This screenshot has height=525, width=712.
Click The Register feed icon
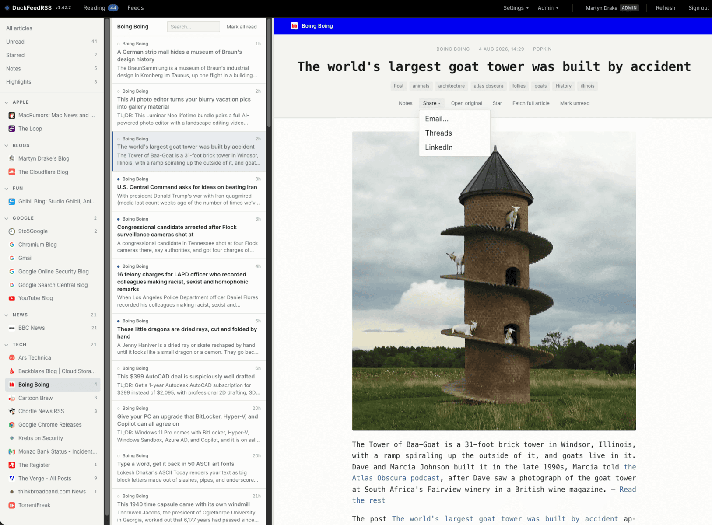pos(12,465)
